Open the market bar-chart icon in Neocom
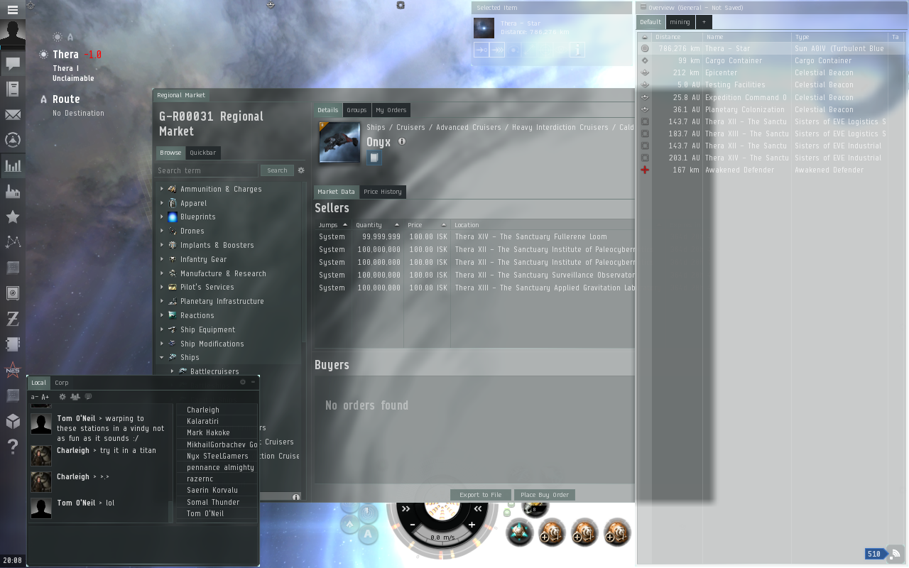909x568 pixels. tap(12, 166)
